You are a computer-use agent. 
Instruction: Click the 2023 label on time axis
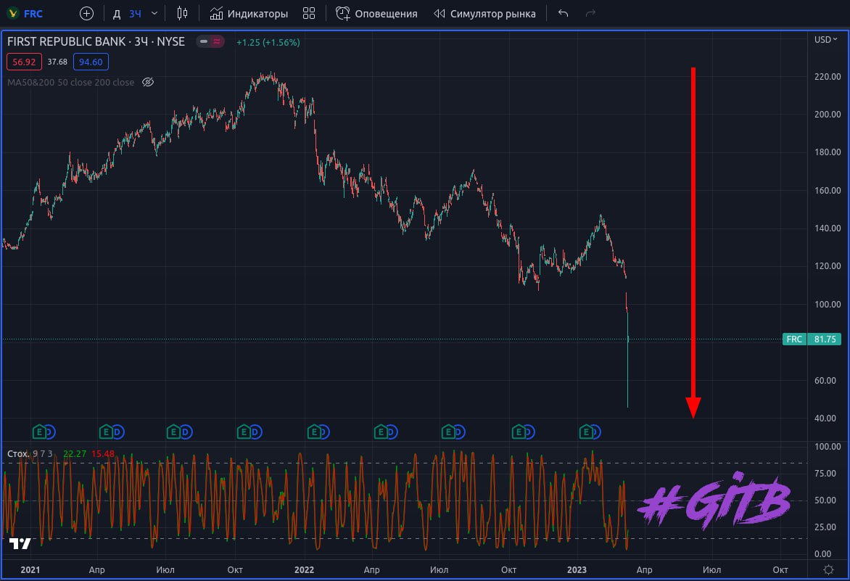click(577, 569)
